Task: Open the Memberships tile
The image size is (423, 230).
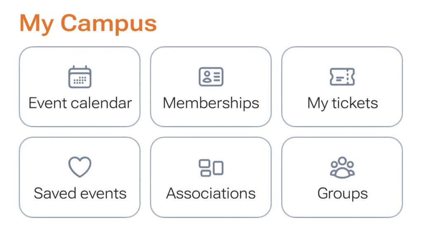Action: tap(211, 87)
